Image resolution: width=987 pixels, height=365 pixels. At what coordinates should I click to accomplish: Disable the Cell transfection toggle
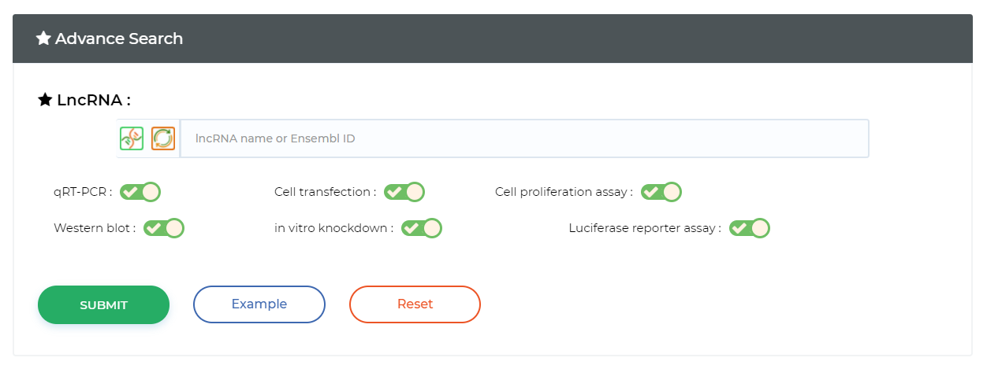404,192
